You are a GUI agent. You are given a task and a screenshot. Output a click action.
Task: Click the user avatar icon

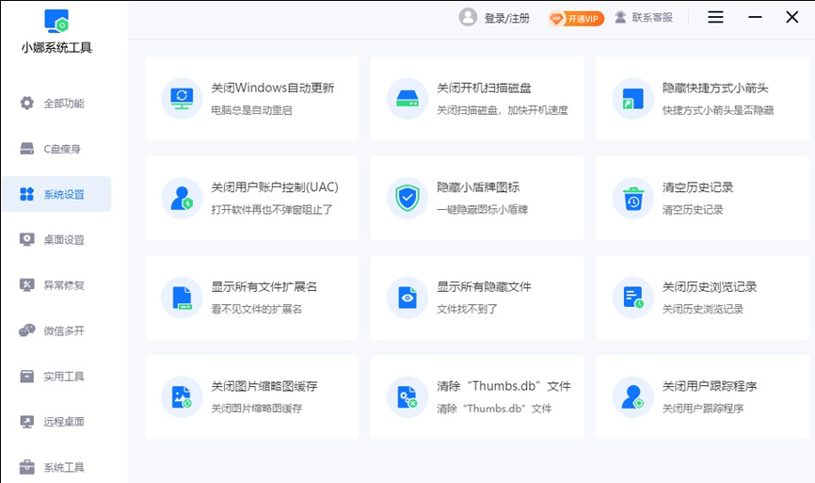[468, 17]
